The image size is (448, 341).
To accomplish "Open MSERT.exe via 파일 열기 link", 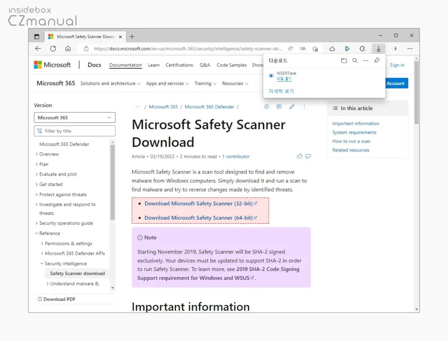I will (283, 79).
